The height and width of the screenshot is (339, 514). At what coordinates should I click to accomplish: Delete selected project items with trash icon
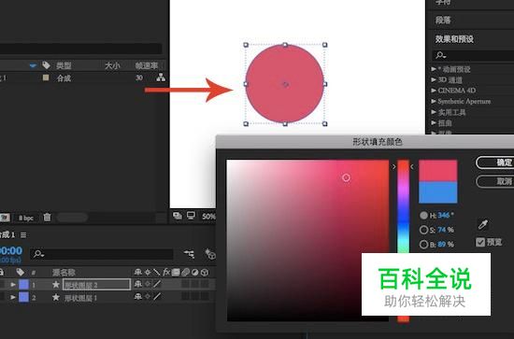pos(48,218)
